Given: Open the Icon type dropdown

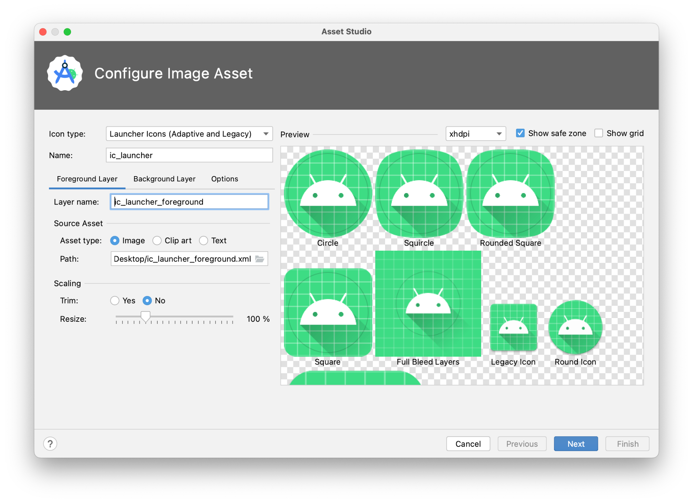Looking at the screenshot, I should pos(189,134).
